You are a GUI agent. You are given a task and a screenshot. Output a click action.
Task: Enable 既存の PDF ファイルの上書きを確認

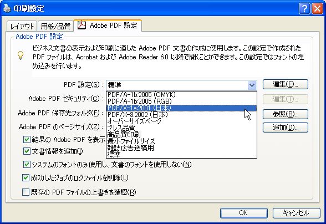click(x=26, y=192)
